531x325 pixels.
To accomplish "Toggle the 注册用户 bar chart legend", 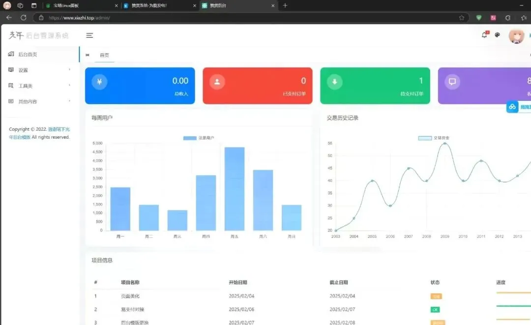I will point(199,138).
